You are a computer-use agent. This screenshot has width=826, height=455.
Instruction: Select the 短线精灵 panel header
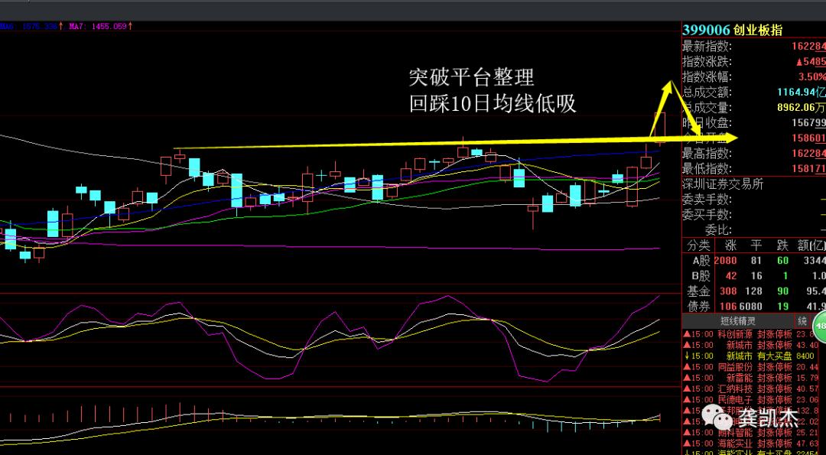[x=738, y=321]
